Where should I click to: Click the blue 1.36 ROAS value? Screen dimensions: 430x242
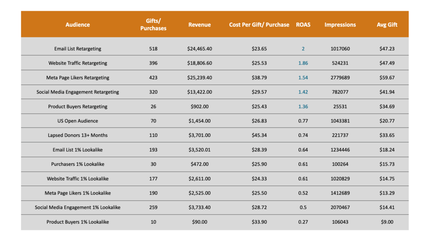tap(303, 107)
